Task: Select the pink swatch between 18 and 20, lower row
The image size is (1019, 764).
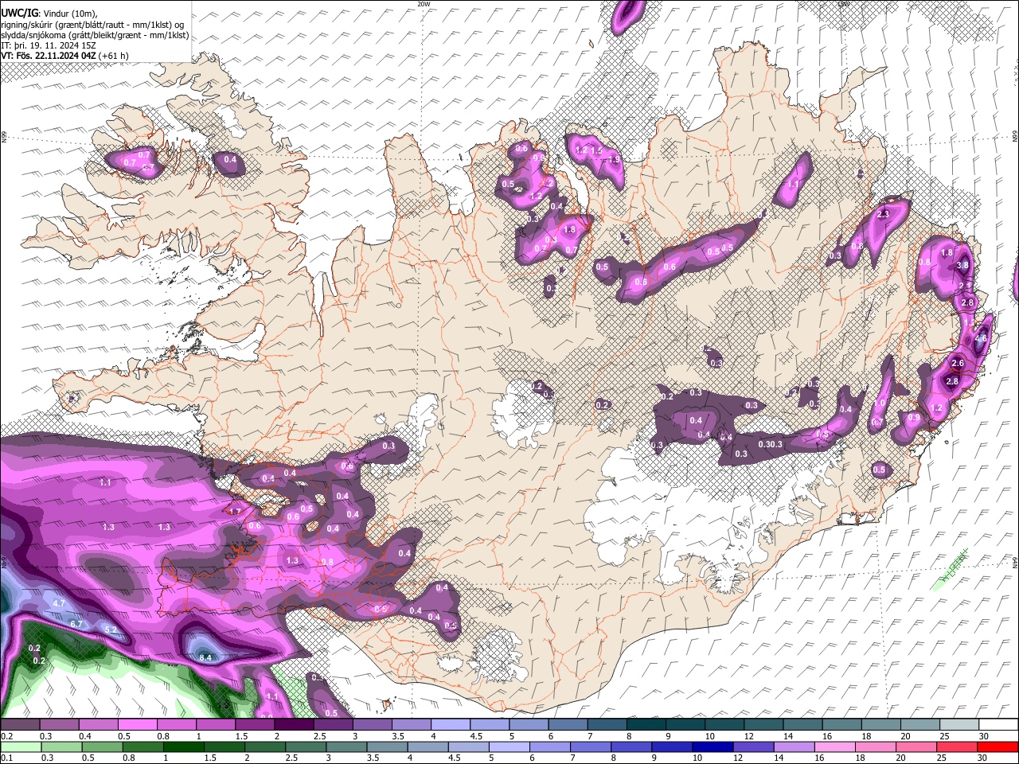Action: point(875,746)
